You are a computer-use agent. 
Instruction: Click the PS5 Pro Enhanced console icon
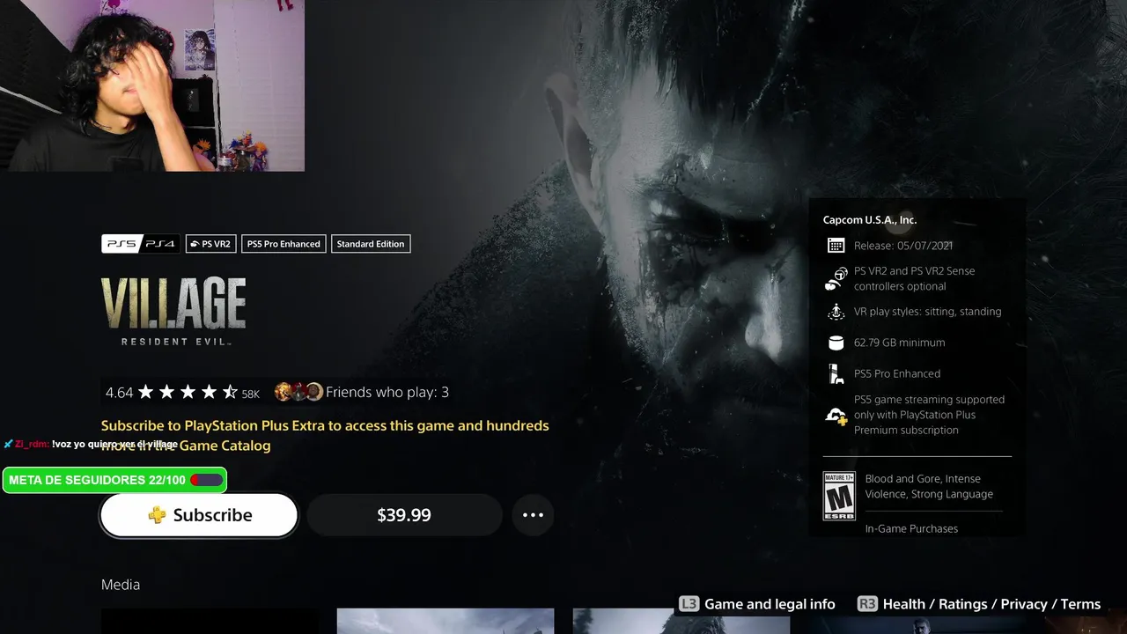tap(836, 373)
